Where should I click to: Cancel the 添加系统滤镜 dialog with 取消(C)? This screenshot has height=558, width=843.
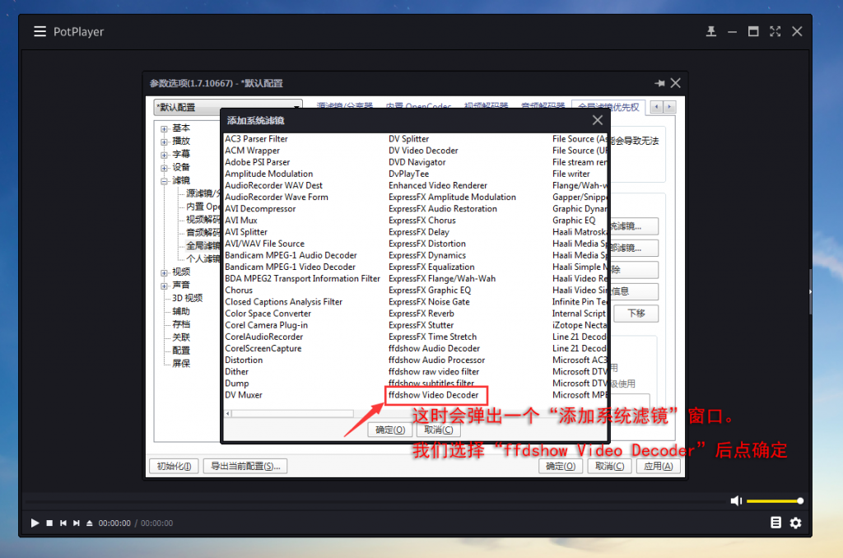pyautogui.click(x=439, y=430)
